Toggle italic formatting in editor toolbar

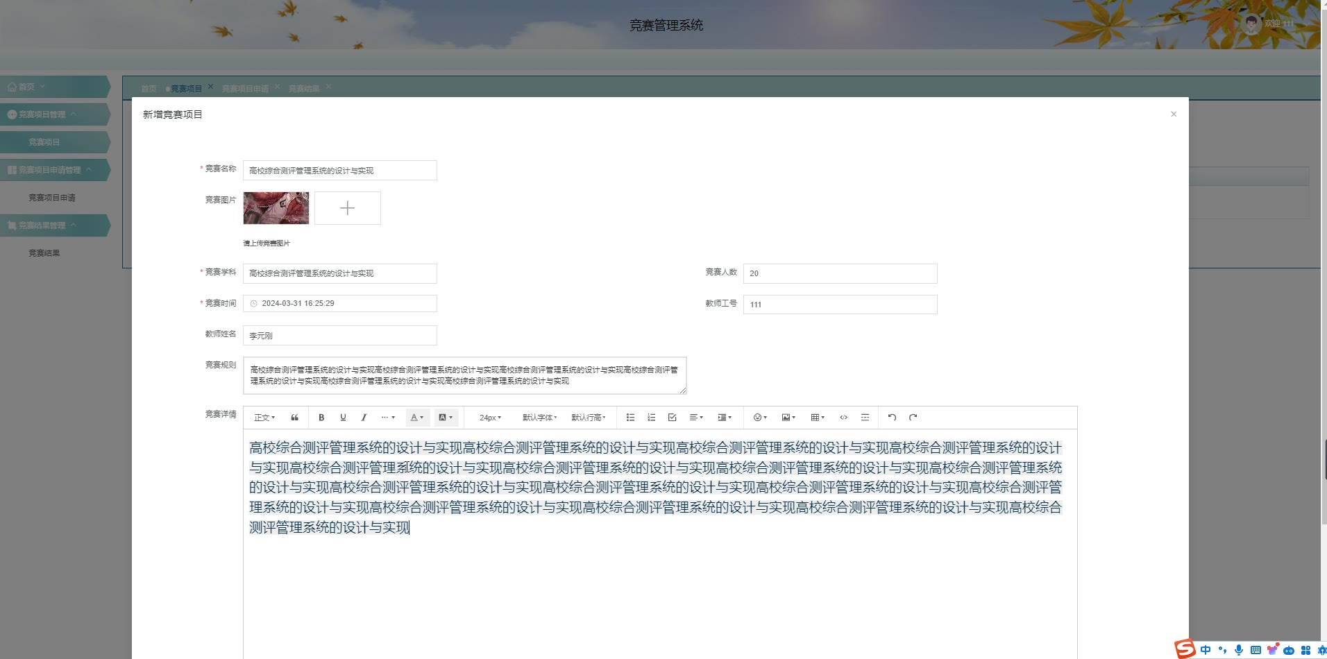click(x=364, y=418)
